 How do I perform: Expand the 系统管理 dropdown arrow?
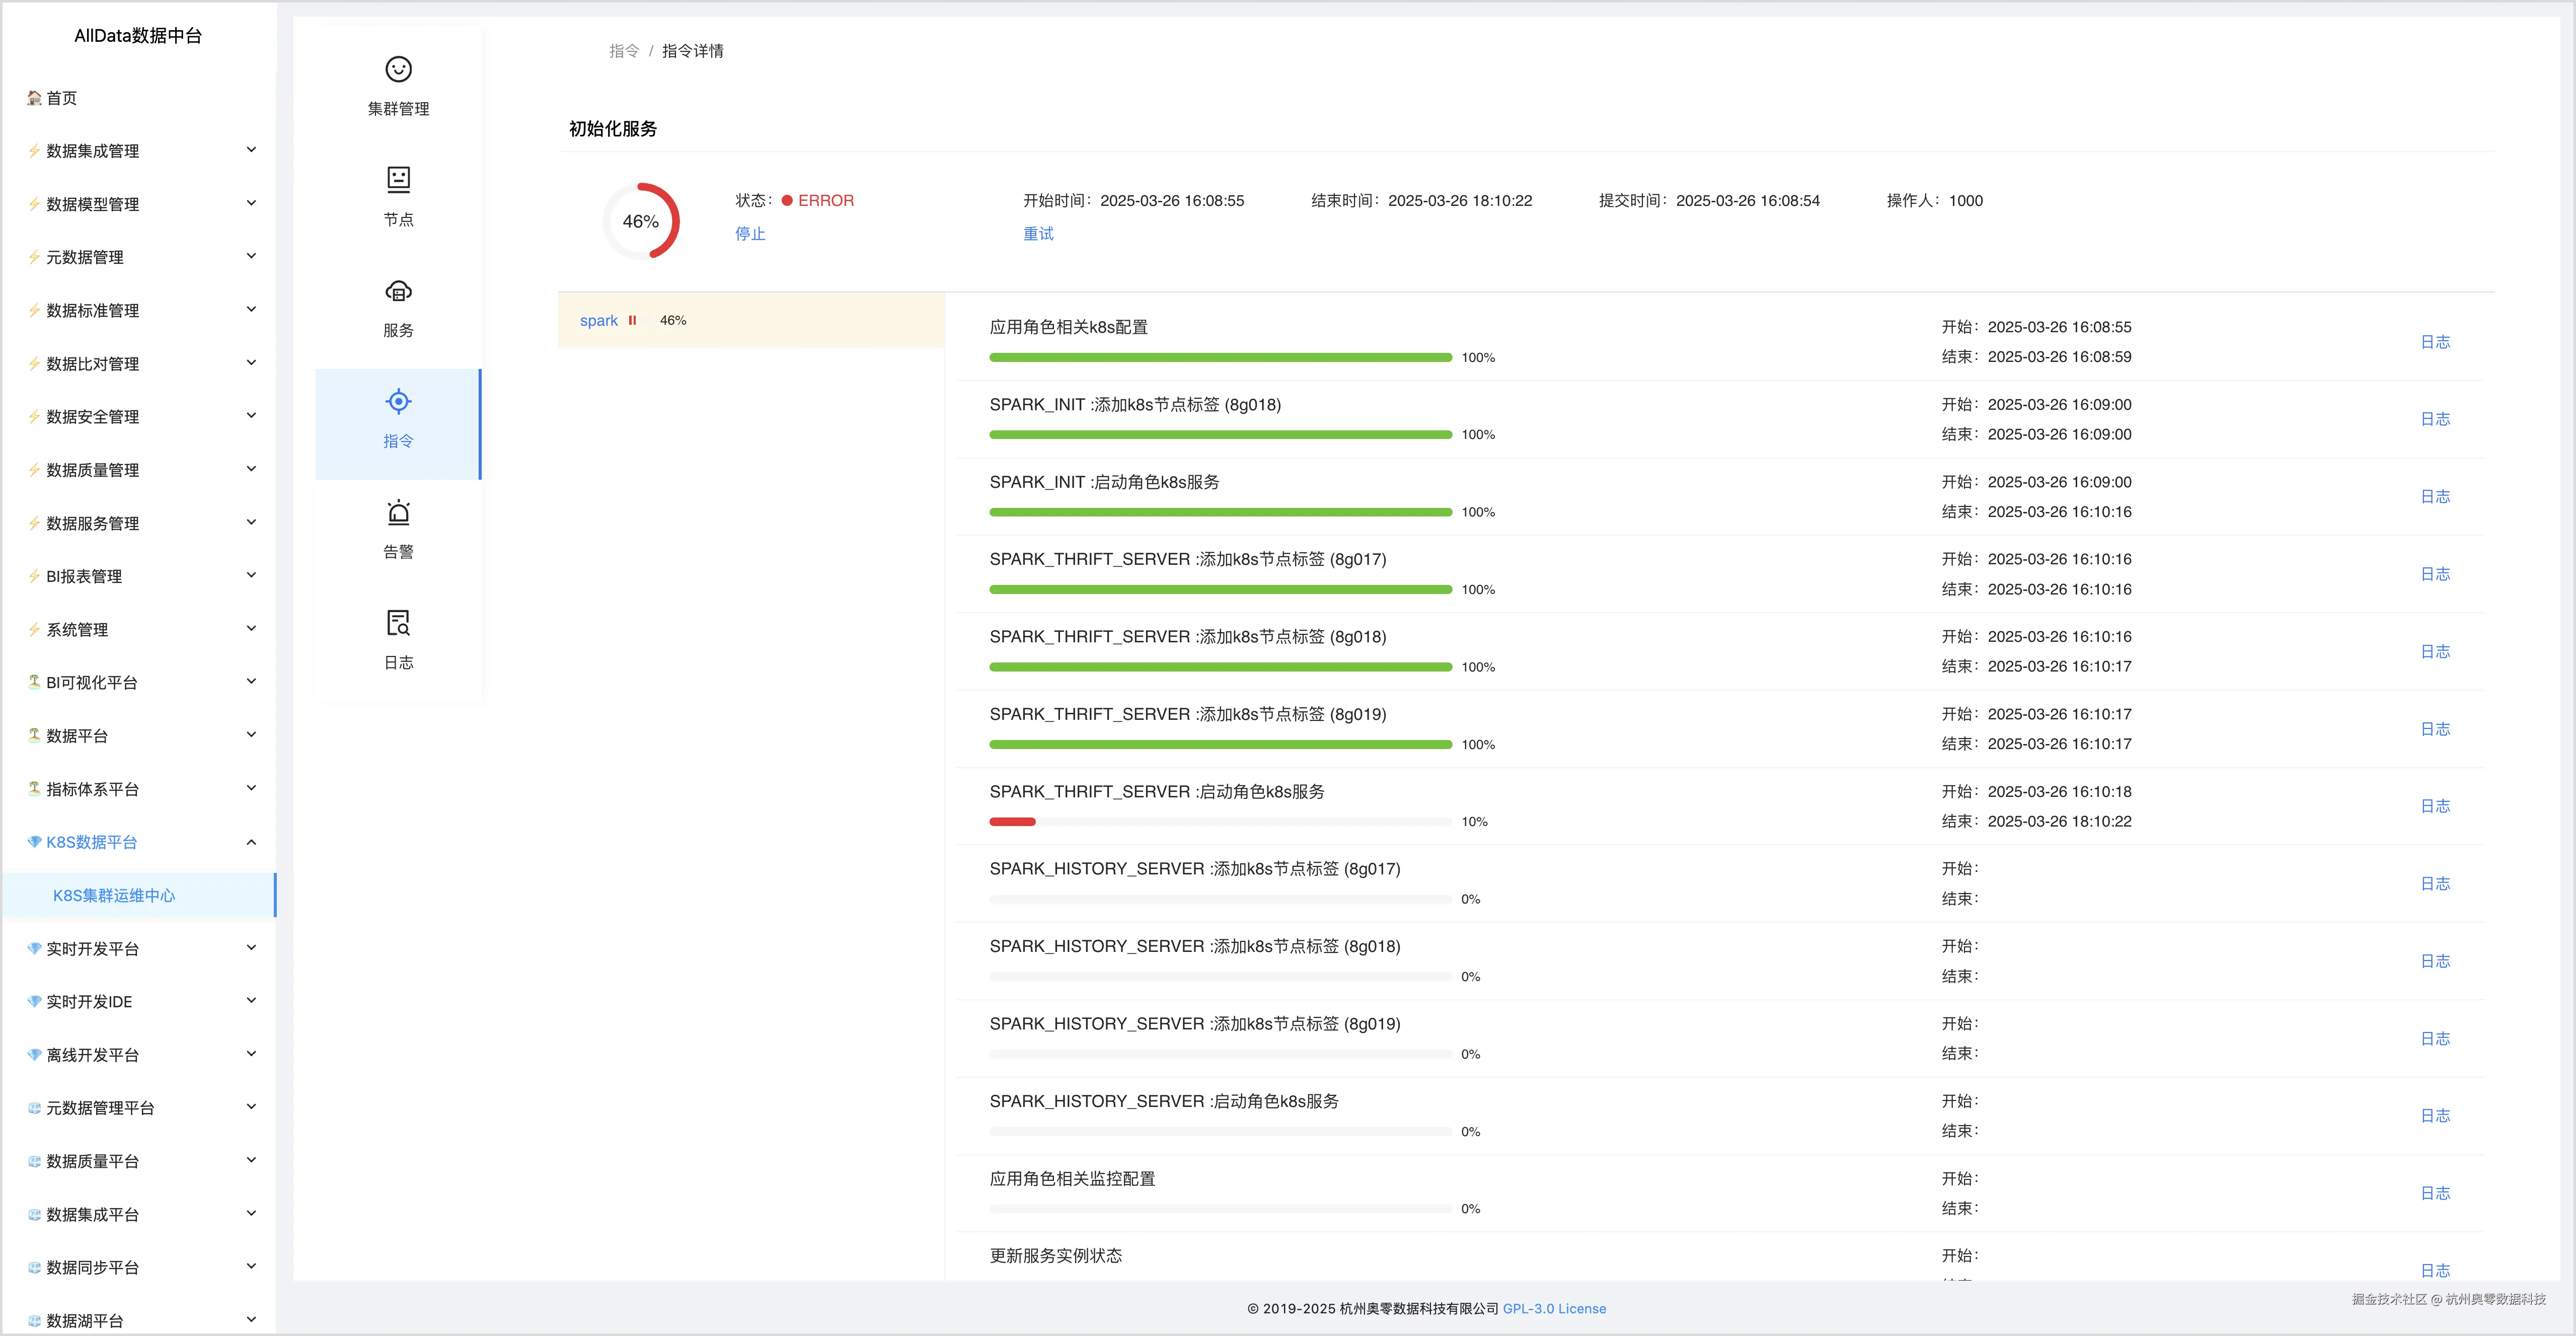(x=251, y=629)
